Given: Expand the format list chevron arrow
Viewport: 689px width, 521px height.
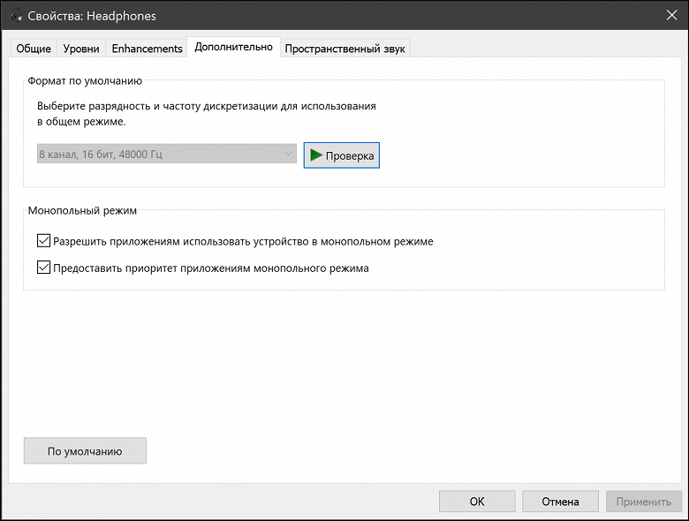Looking at the screenshot, I should tap(288, 155).
